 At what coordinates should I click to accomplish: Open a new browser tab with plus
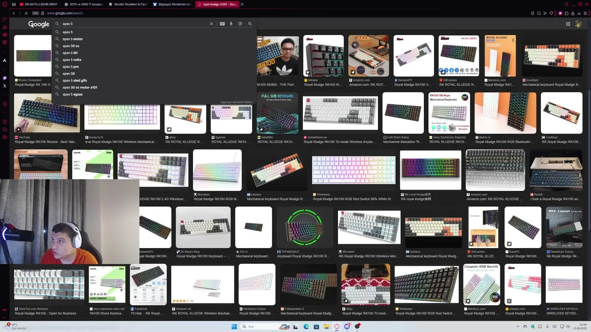[x=242, y=4]
